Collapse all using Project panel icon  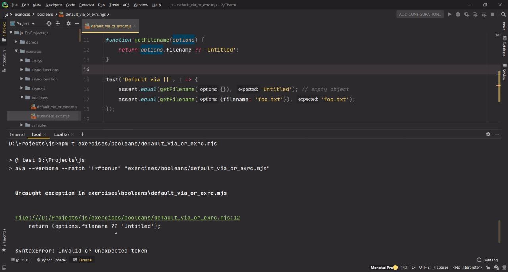pos(58,24)
